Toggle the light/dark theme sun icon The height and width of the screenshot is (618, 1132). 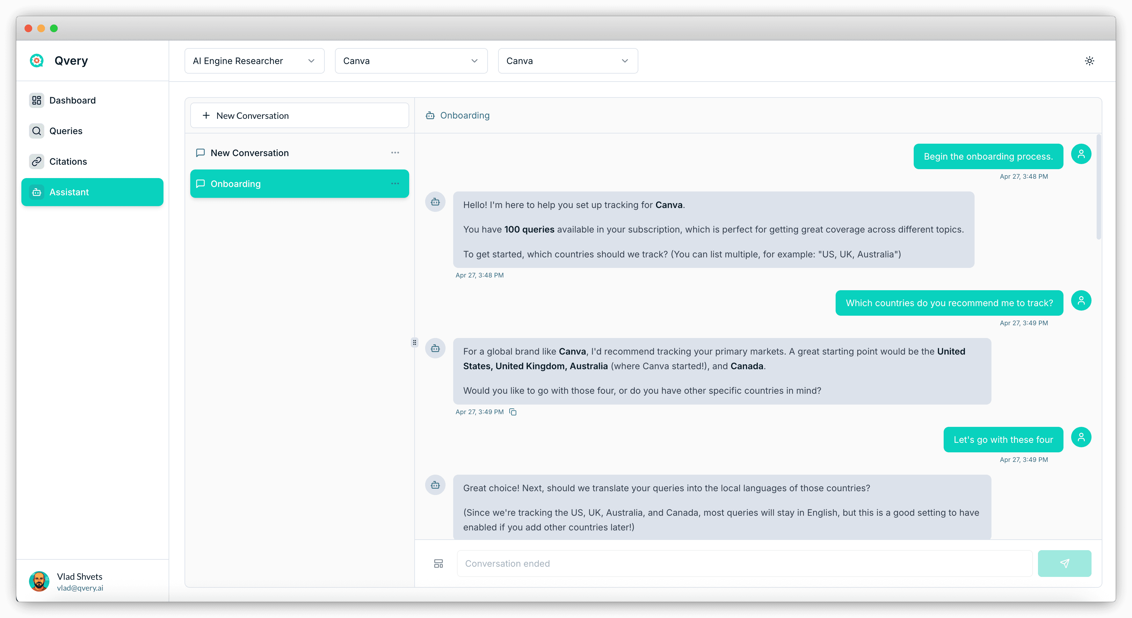click(1089, 61)
